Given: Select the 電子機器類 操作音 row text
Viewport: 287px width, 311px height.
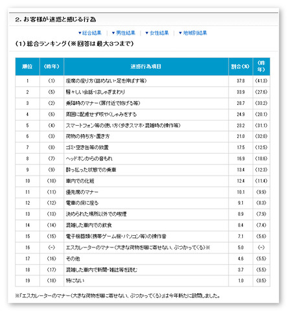Looking at the screenshot, I should click(116, 236).
